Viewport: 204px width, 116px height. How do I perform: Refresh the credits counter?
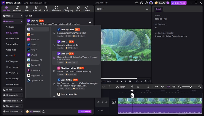tap(44, 112)
